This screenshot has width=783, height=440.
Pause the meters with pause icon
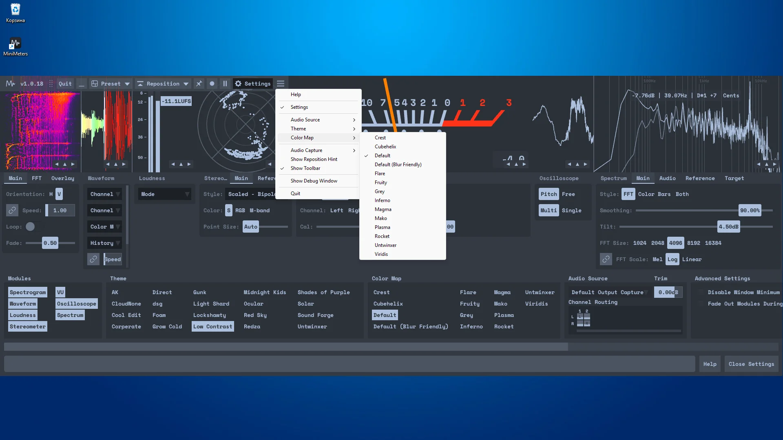coord(225,84)
